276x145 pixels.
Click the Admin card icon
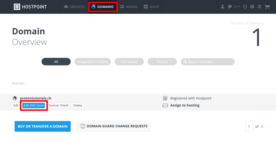(122, 7)
